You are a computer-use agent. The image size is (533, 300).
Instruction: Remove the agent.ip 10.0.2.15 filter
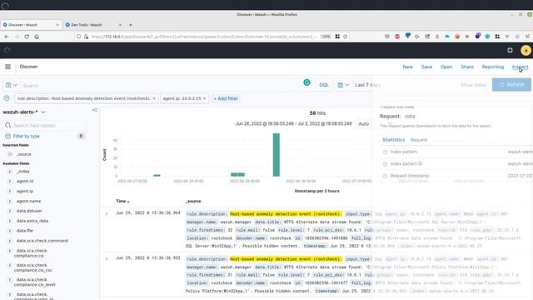tap(204, 98)
